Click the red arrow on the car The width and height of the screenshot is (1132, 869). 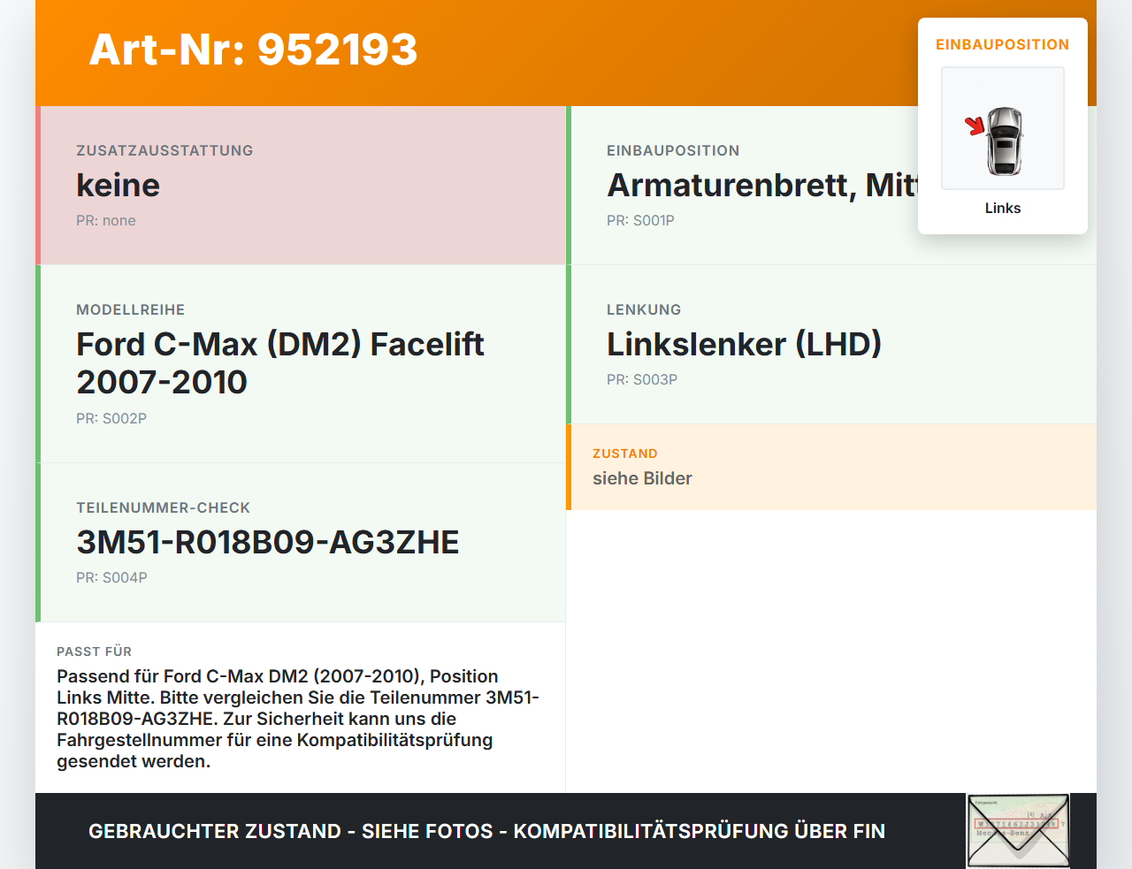pos(975,126)
